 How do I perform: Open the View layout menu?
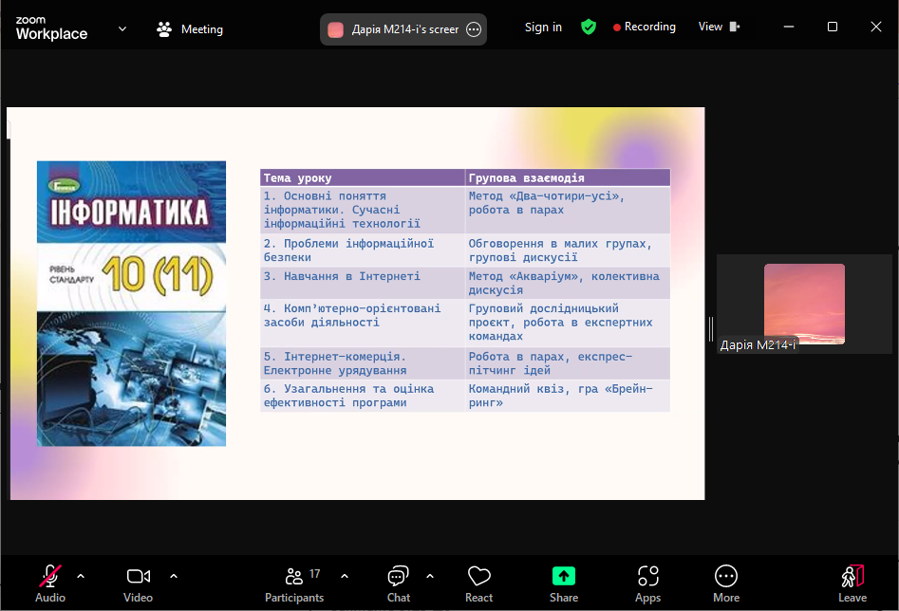(719, 27)
